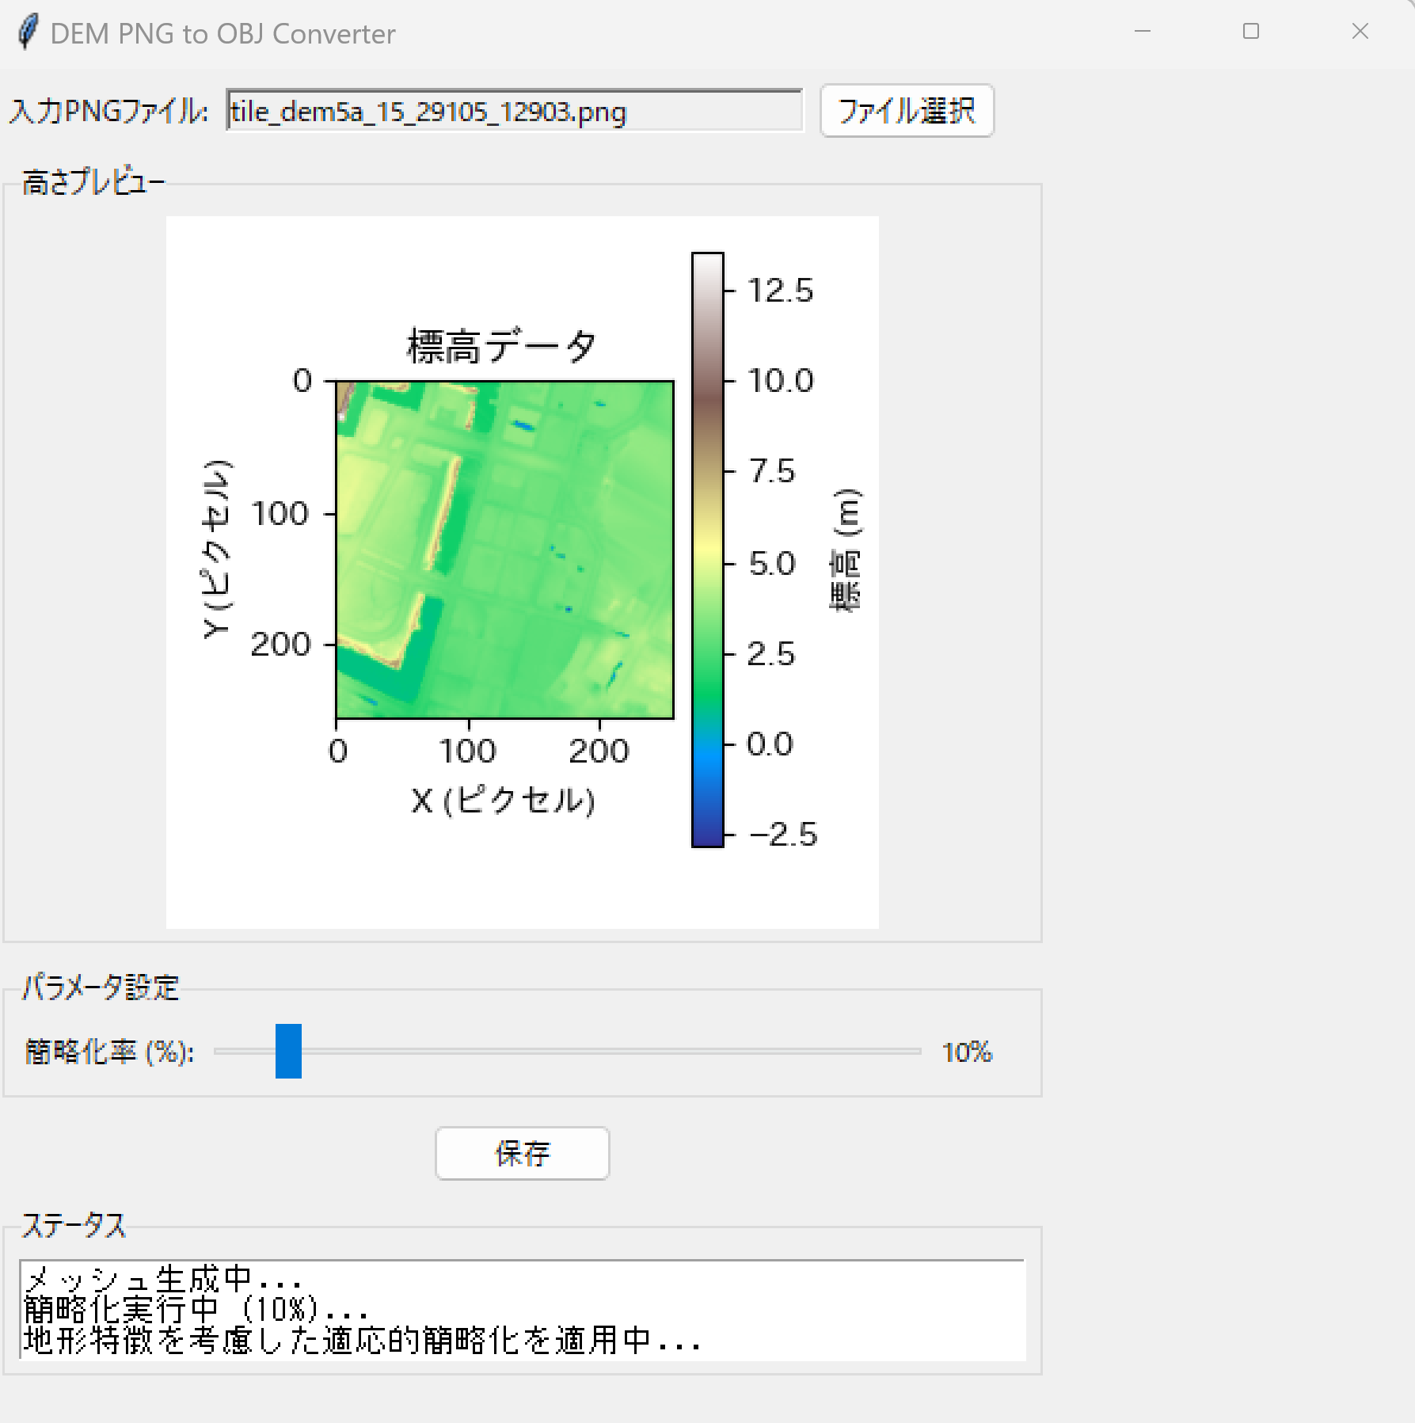Click the 高さプレビュー group label

tap(93, 183)
